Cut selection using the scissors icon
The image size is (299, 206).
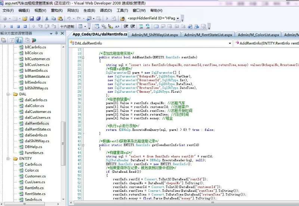click(x=47, y=18)
